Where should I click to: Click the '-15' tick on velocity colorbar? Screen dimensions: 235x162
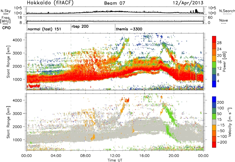click(x=221, y=125)
